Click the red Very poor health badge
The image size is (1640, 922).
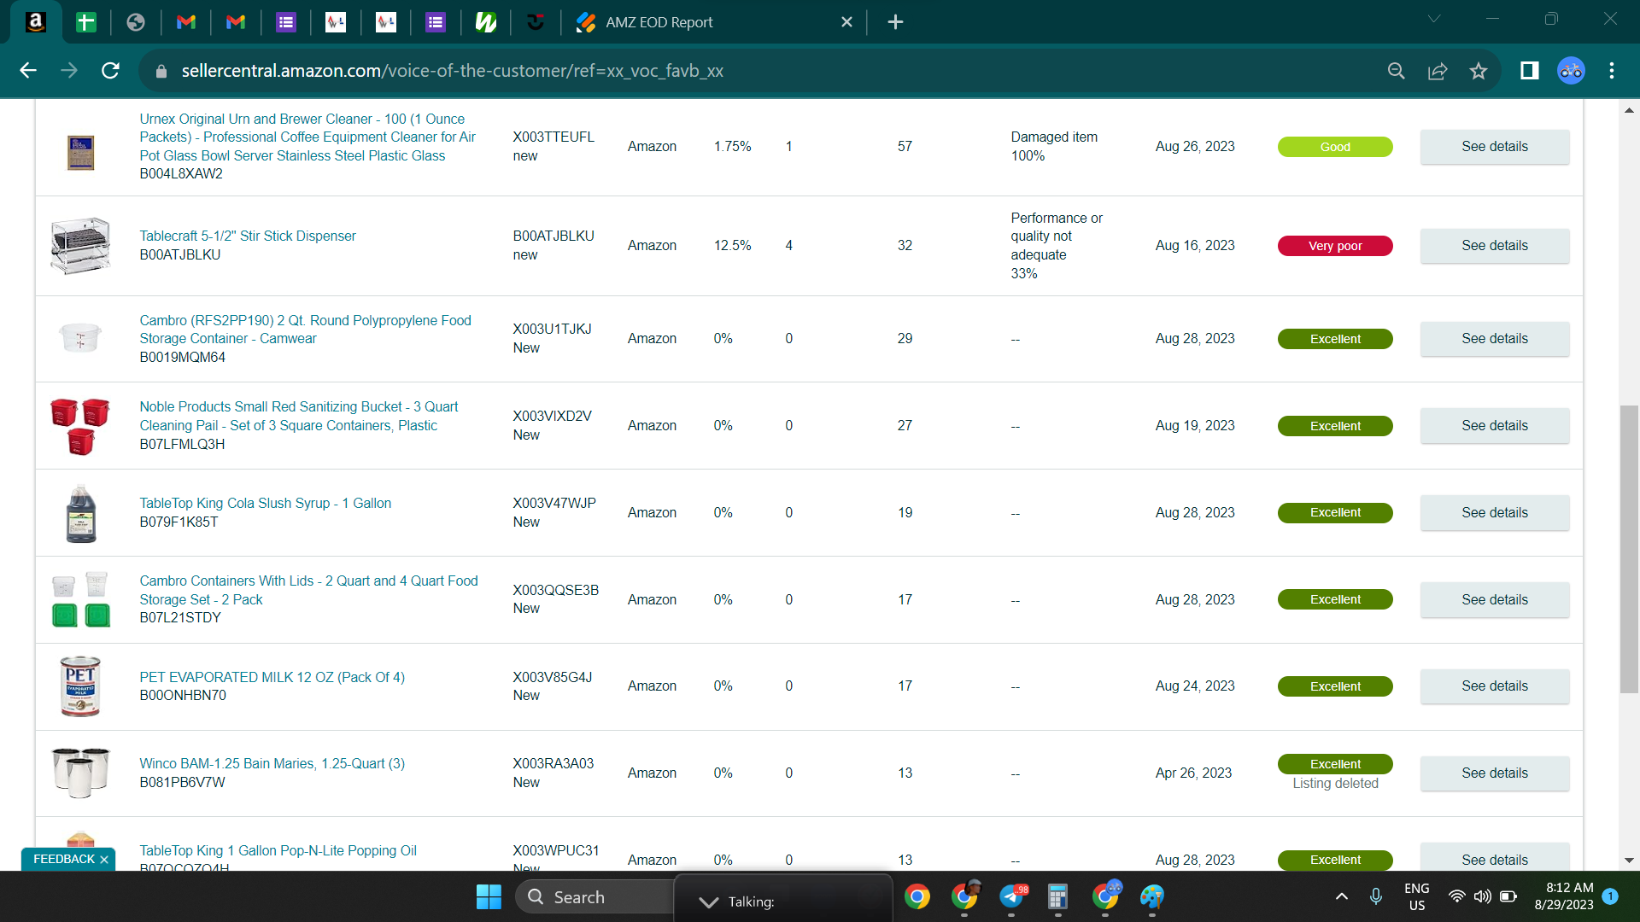click(1335, 246)
